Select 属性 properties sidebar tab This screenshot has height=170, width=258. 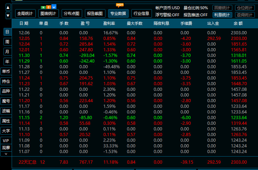coord(6,121)
